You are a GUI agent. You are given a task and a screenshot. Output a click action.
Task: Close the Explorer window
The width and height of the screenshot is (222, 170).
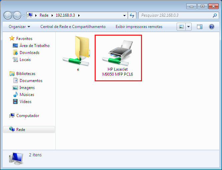click(x=213, y=6)
